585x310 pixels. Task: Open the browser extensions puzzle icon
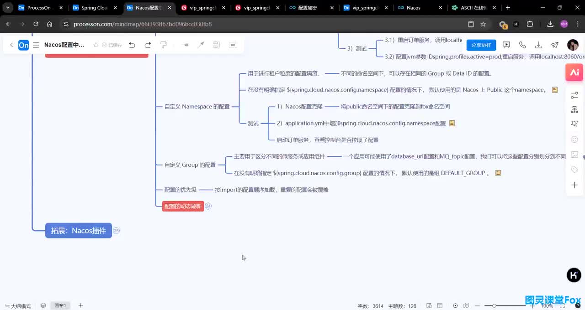530,24
